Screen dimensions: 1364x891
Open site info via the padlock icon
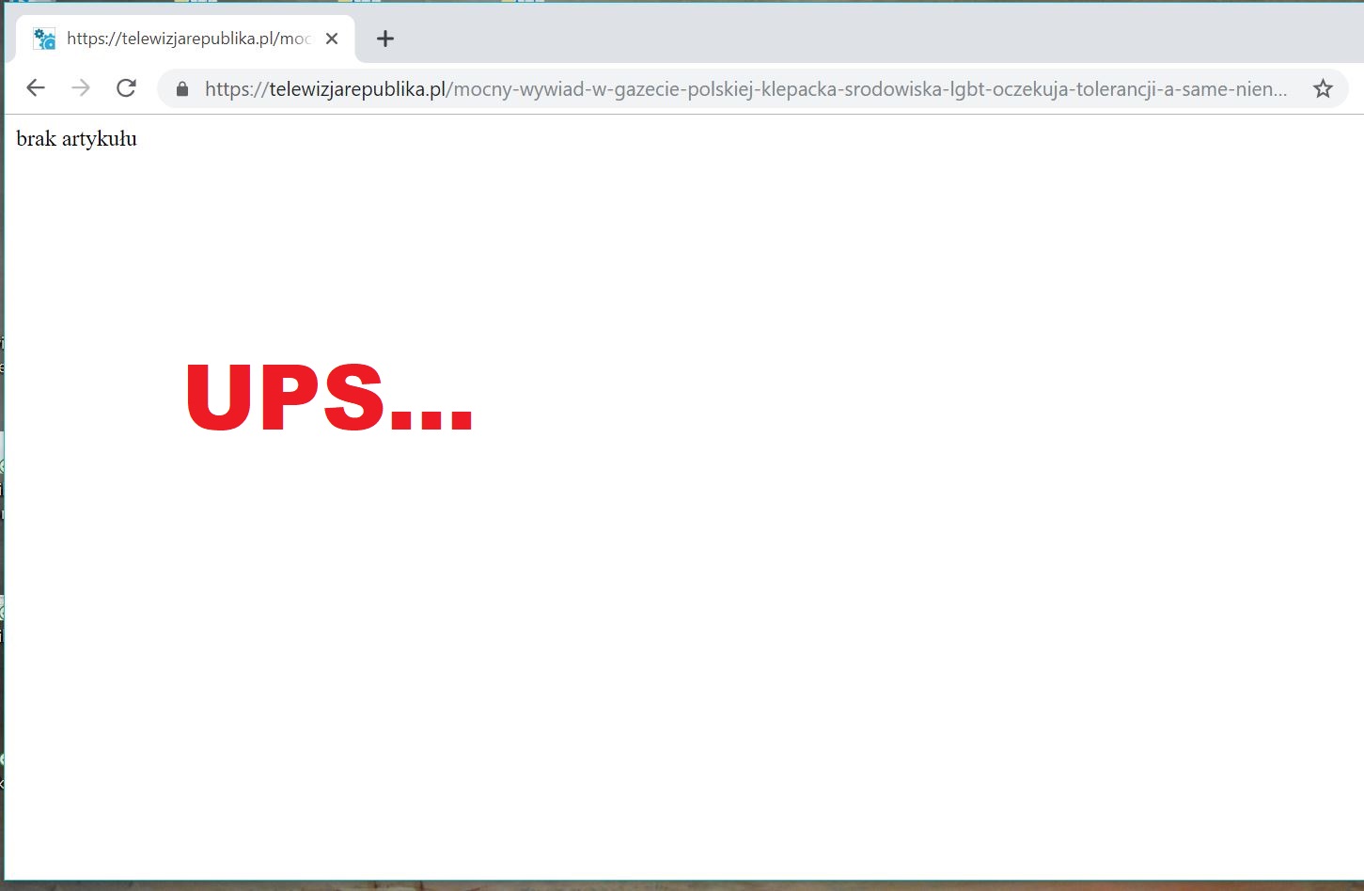[182, 89]
